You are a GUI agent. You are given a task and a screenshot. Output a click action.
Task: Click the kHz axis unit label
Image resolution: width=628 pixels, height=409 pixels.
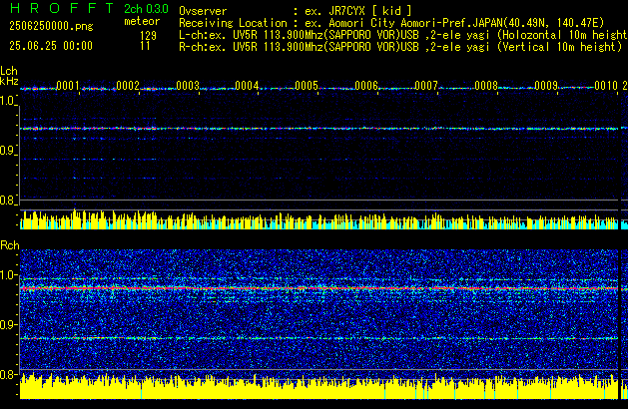pyautogui.click(x=9, y=81)
